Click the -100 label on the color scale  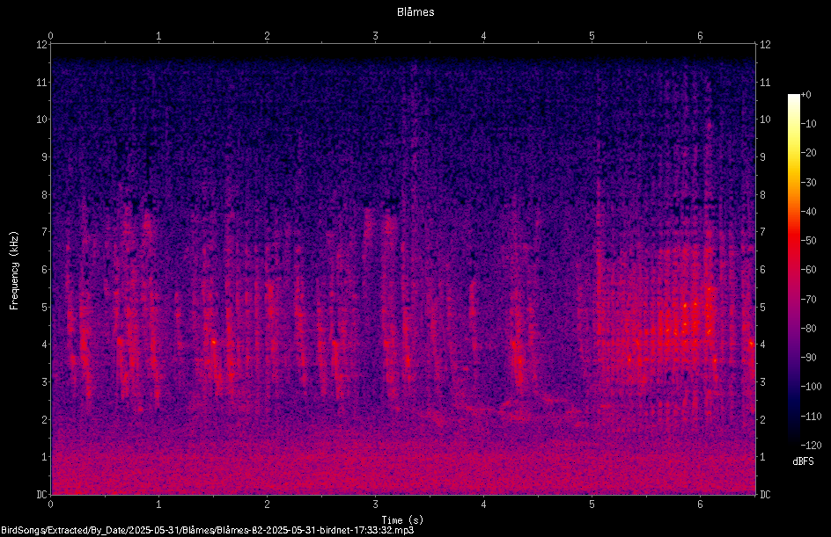click(809, 386)
